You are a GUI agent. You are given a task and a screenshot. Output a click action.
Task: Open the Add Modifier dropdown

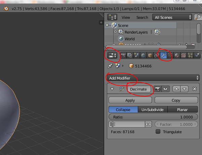[153, 78]
